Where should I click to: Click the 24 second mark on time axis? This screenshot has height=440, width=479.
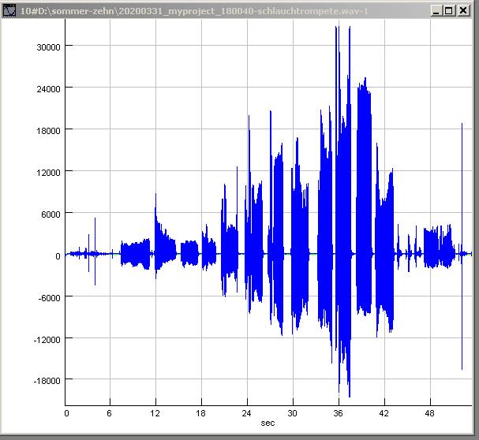pyautogui.click(x=247, y=413)
